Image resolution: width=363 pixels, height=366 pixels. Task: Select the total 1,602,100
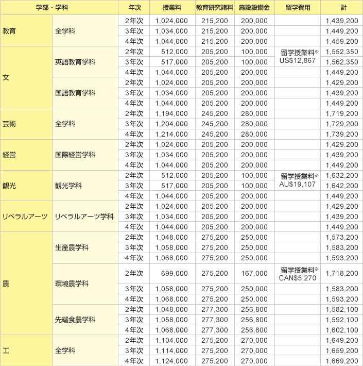pyautogui.click(x=341, y=330)
